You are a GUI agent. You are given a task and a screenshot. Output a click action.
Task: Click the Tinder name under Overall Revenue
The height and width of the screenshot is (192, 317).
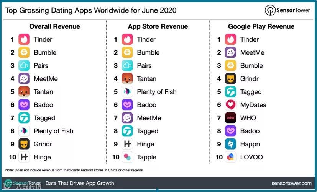click(43, 39)
